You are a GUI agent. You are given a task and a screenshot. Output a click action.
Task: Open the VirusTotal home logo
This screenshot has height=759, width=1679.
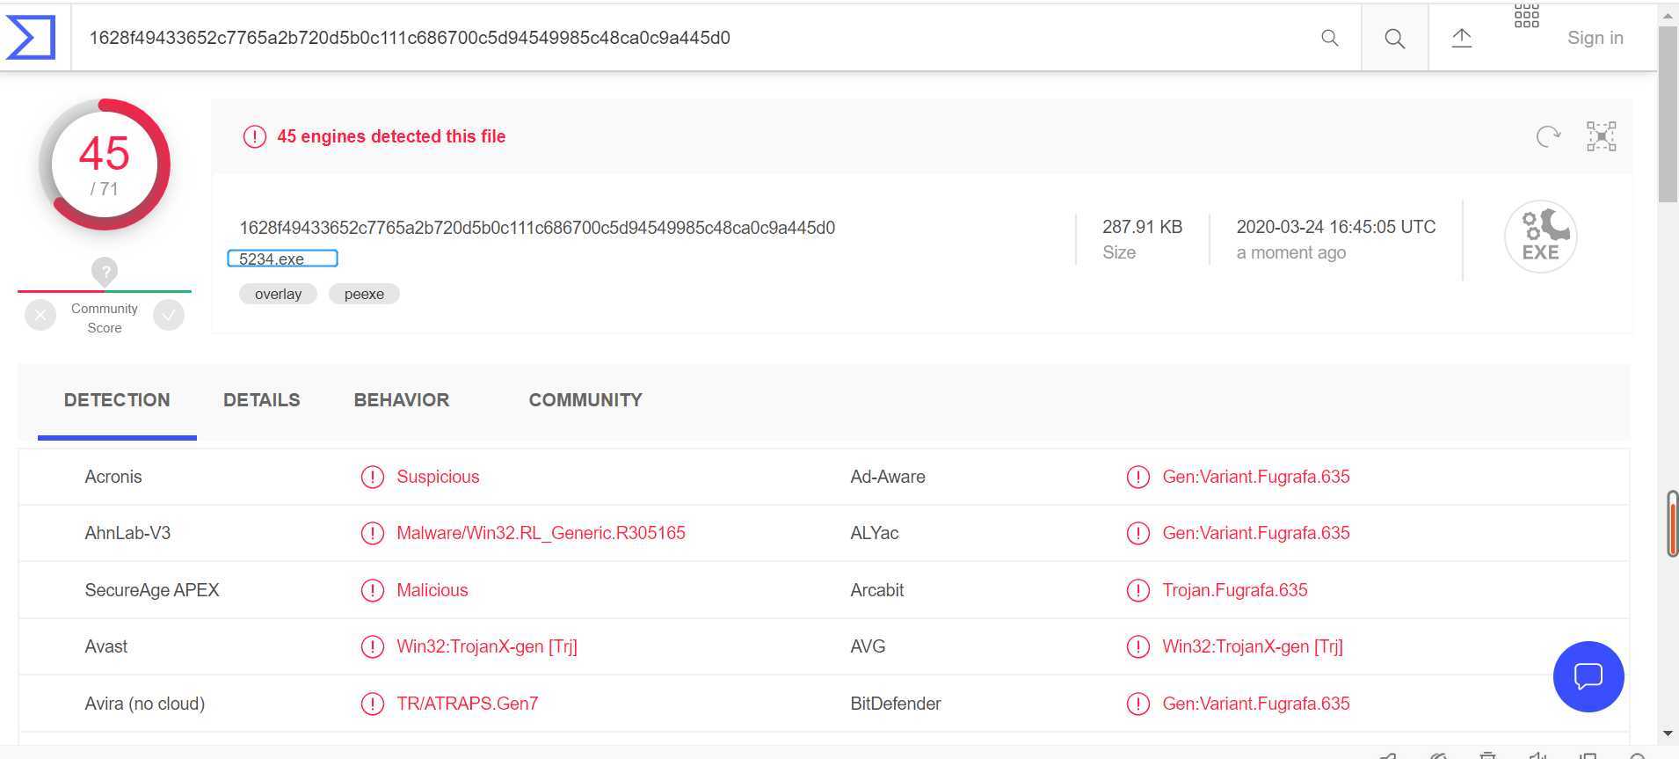tap(31, 37)
